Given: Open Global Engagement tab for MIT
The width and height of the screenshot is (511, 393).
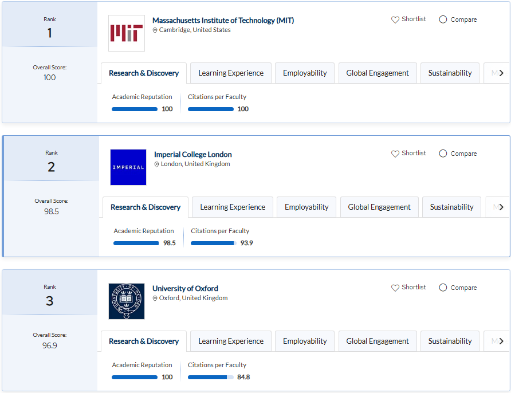Looking at the screenshot, I should [x=378, y=73].
